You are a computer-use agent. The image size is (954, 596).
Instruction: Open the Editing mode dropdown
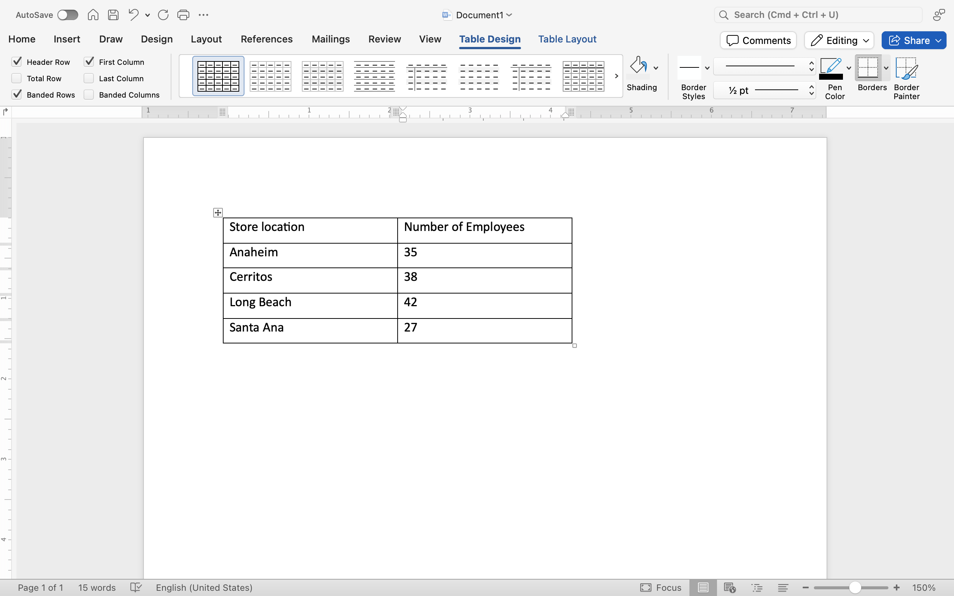pyautogui.click(x=839, y=40)
